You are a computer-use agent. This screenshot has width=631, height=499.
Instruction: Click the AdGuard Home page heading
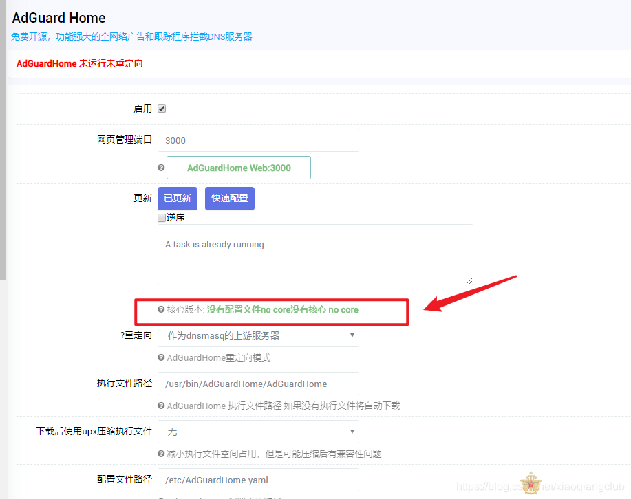(58, 18)
